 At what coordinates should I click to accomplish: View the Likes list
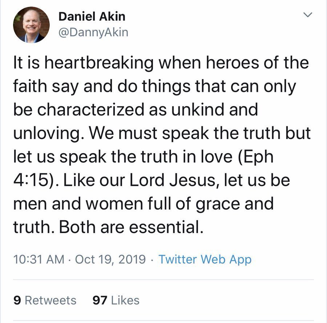click(x=116, y=300)
